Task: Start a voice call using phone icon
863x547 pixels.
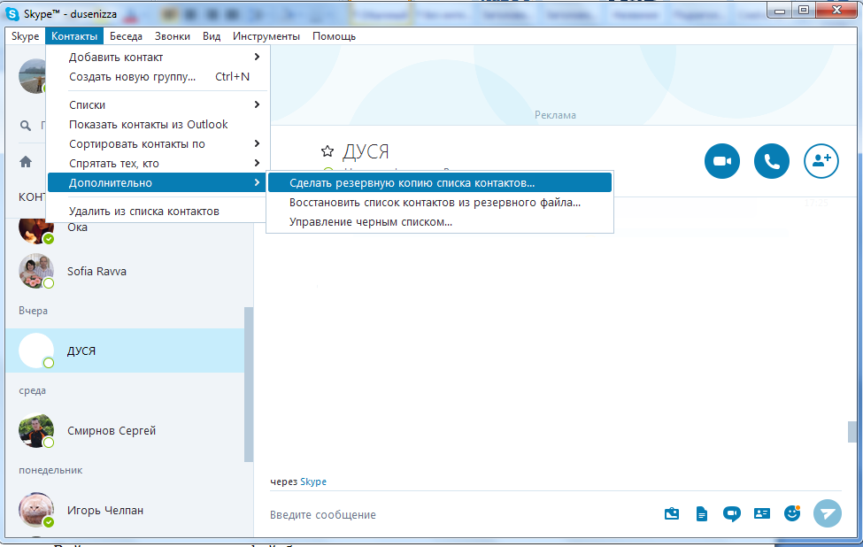Action: pyautogui.click(x=772, y=161)
